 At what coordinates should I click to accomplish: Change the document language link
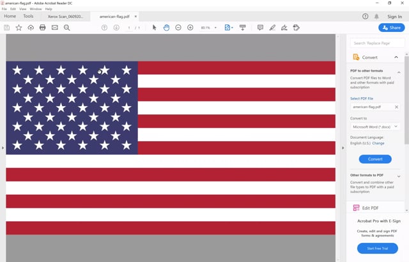(378, 143)
